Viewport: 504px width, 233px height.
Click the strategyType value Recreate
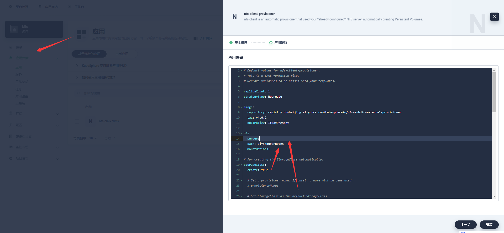(275, 97)
